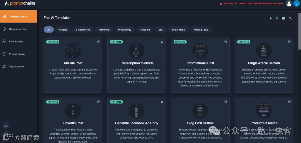
Task: Filter templates by e-Commerce
Action: click(83, 30)
